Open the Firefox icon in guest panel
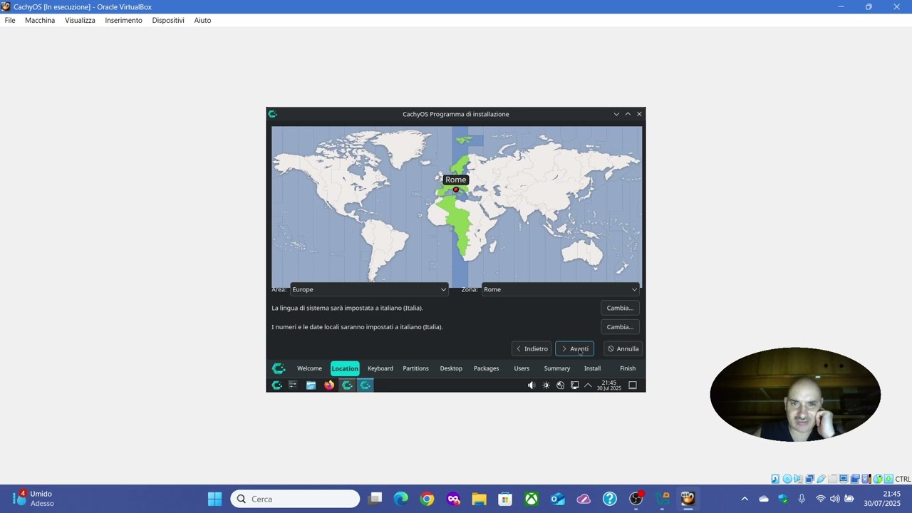The width and height of the screenshot is (912, 513). [328, 385]
